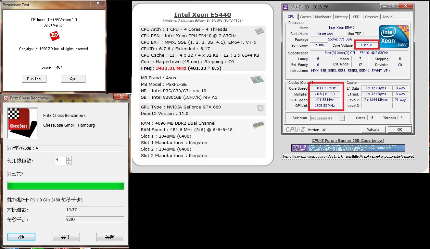
Task: Switch to the Memory tab in CPU-Z
Action: pos(341,17)
